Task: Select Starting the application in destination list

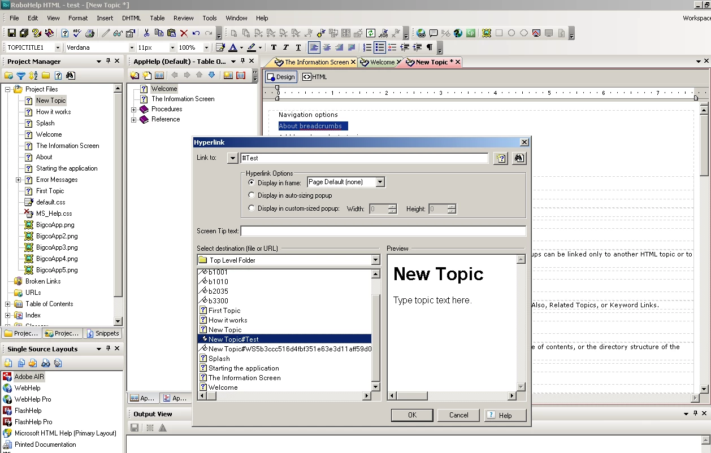Action: click(x=244, y=368)
